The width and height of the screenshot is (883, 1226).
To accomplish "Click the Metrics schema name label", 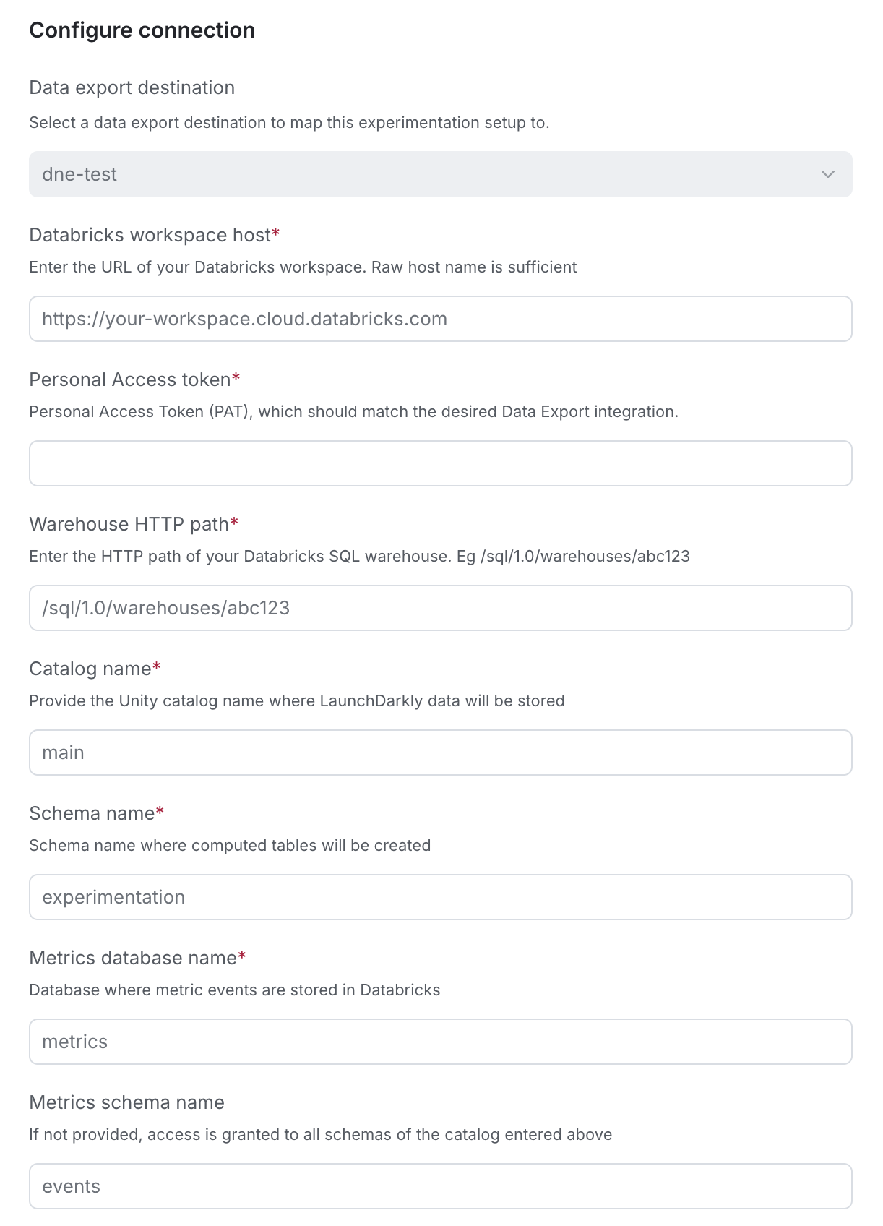I will pos(126,1103).
